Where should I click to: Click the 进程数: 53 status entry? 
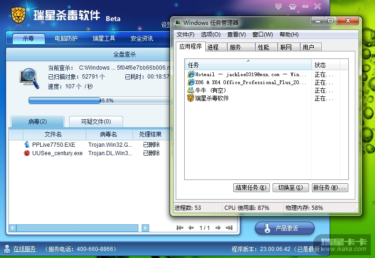point(187,208)
